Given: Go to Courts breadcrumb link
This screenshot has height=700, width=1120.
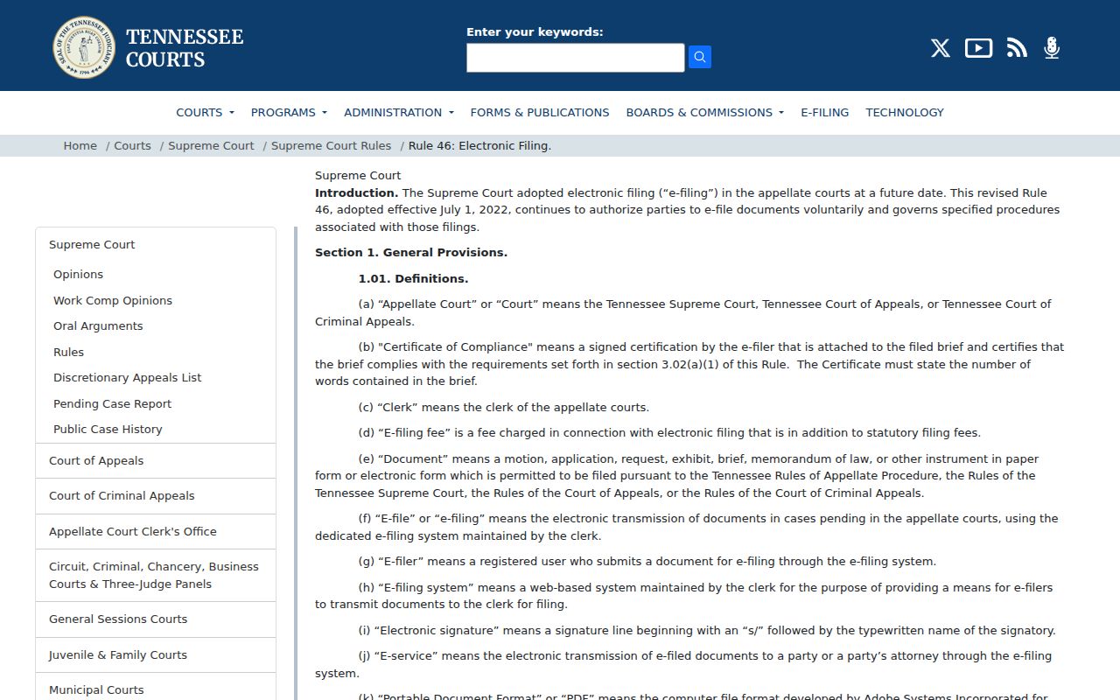Looking at the screenshot, I should (x=132, y=146).
